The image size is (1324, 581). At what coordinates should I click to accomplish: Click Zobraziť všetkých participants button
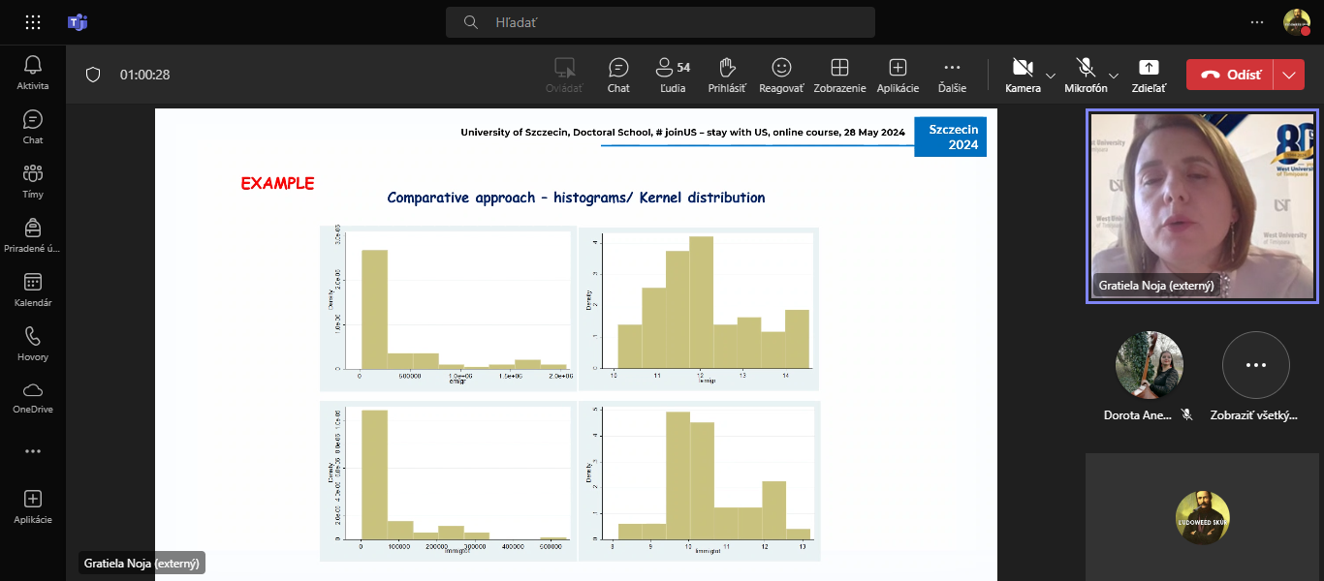[x=1255, y=365]
